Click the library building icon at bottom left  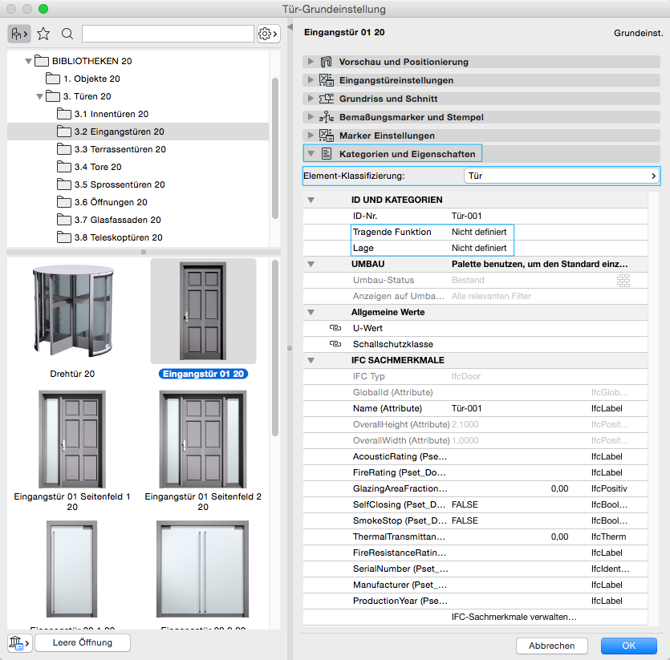[18, 642]
